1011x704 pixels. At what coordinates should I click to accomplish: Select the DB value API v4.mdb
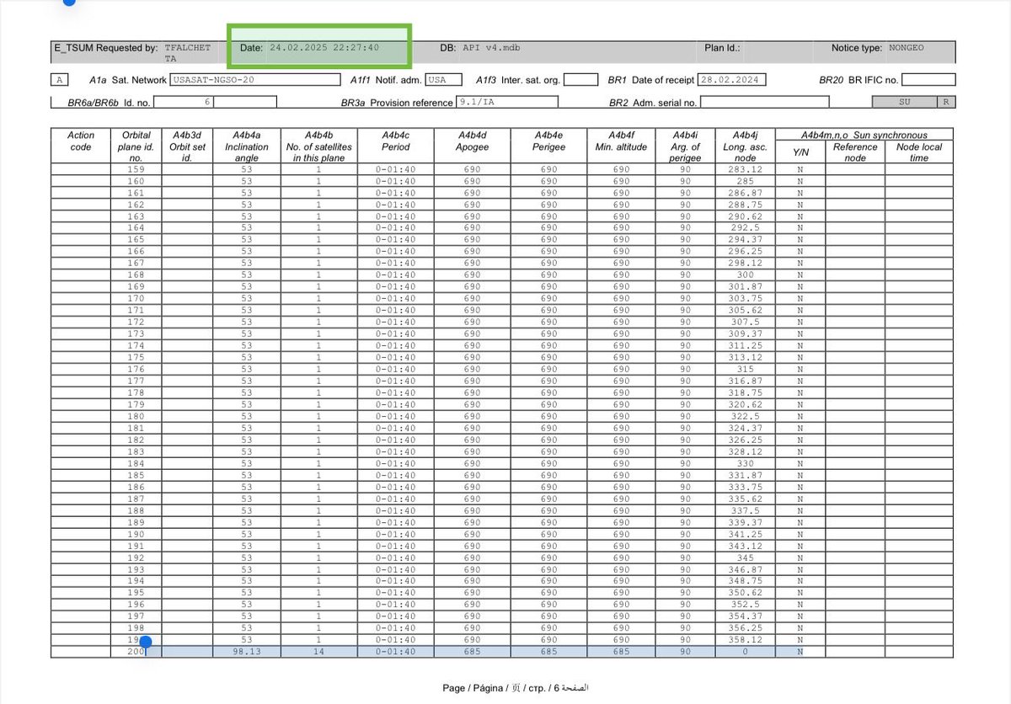[x=491, y=48]
